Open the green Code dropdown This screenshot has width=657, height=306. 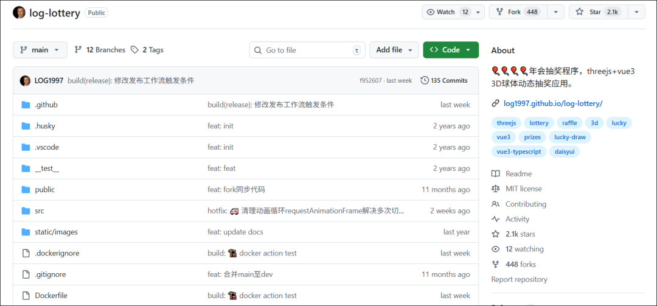click(x=451, y=50)
